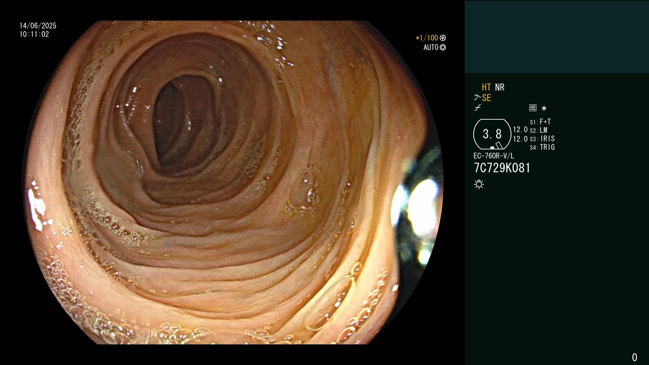This screenshot has width=649, height=365.
Task: Click the scope diameter 3.8 diagram
Action: [492, 134]
